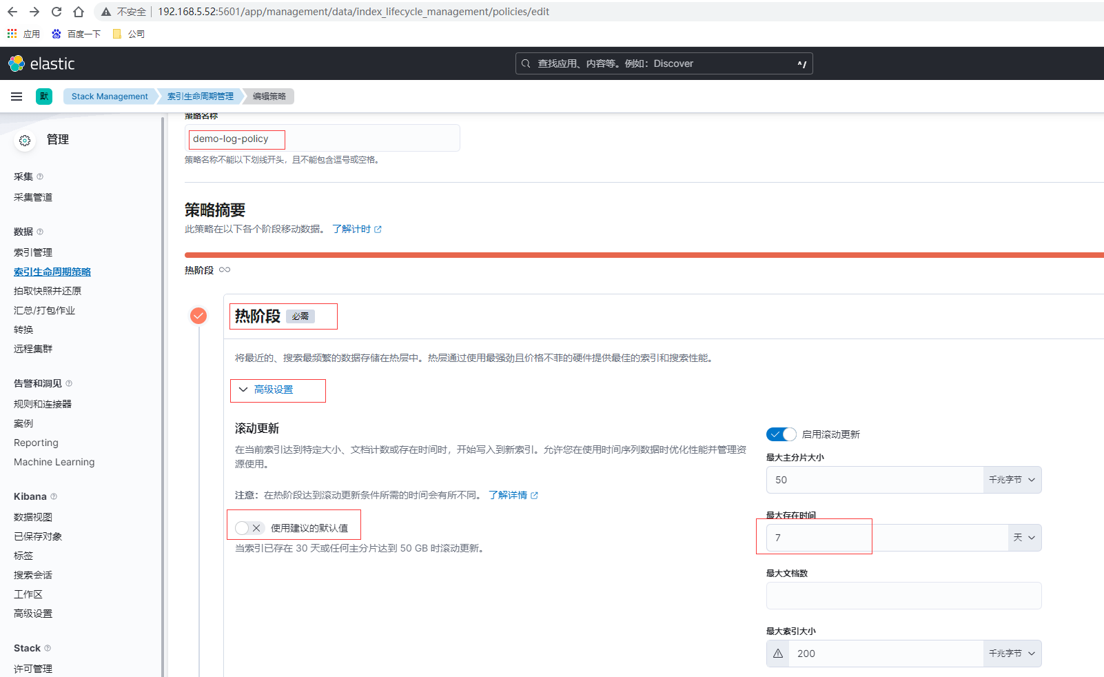Click 最大存在时间 field with value 7
1104x677 pixels.
coord(887,538)
